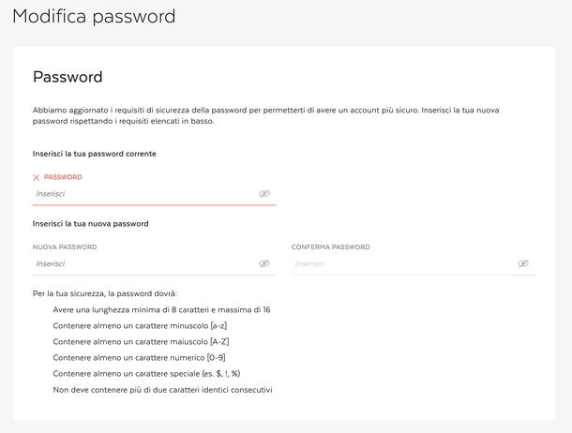Show the Nuova Password text with eye icon
The height and width of the screenshot is (433, 572).
264,264
